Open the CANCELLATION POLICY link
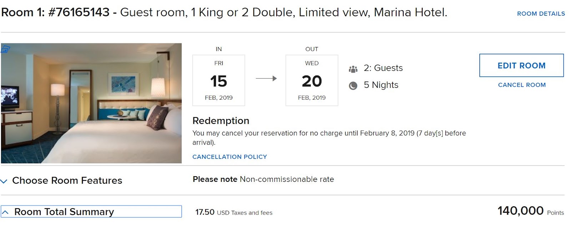571x226 pixels. pos(229,157)
